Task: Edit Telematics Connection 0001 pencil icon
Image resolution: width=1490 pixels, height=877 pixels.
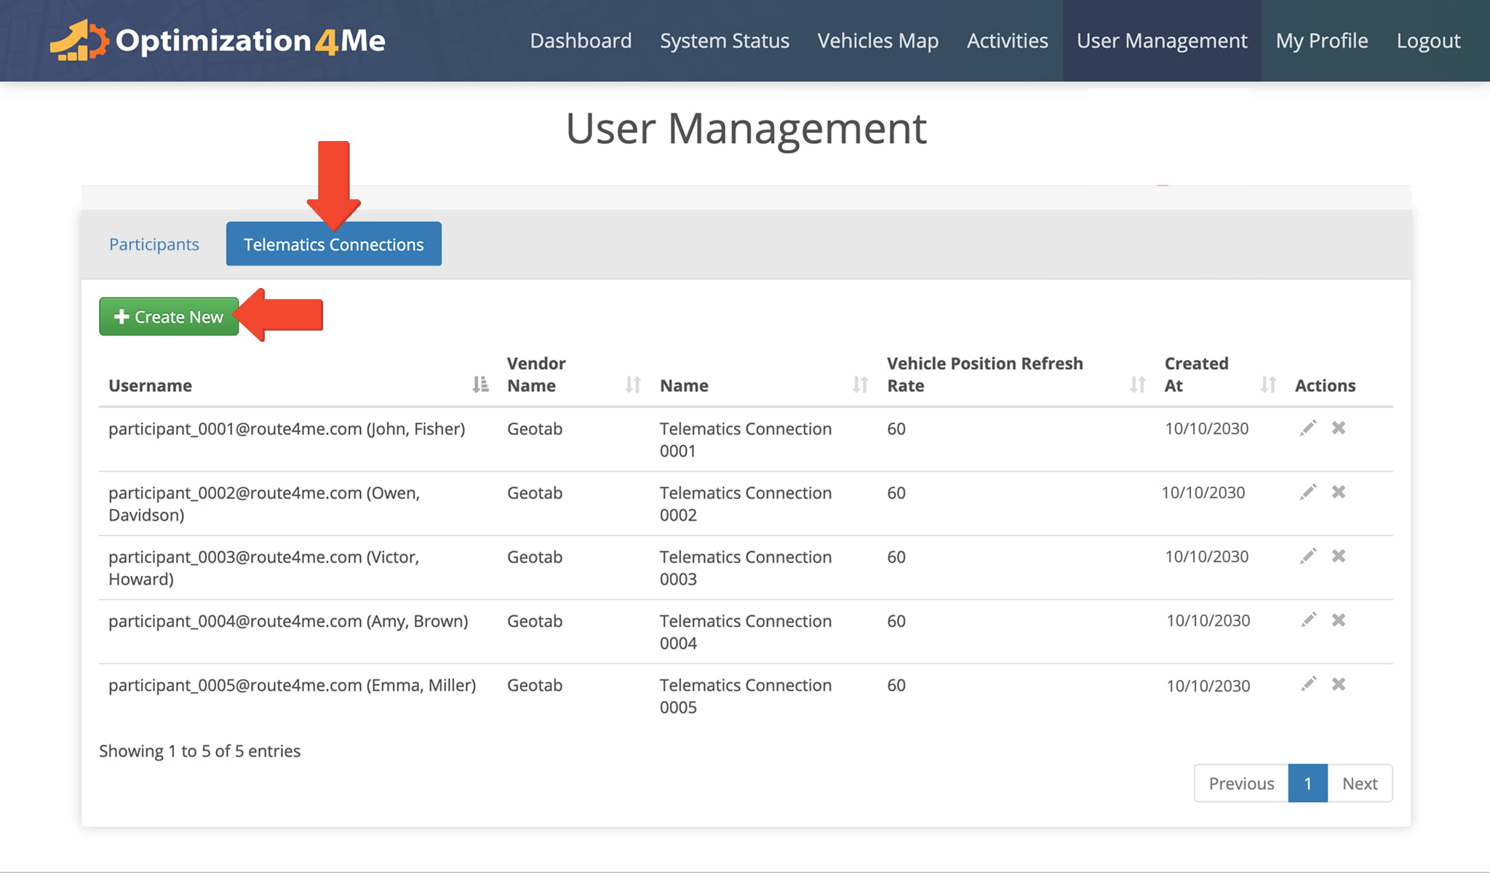Action: [x=1308, y=428]
